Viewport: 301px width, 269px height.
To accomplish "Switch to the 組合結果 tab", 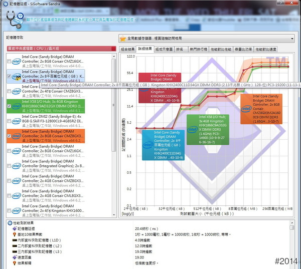I will (128, 50).
